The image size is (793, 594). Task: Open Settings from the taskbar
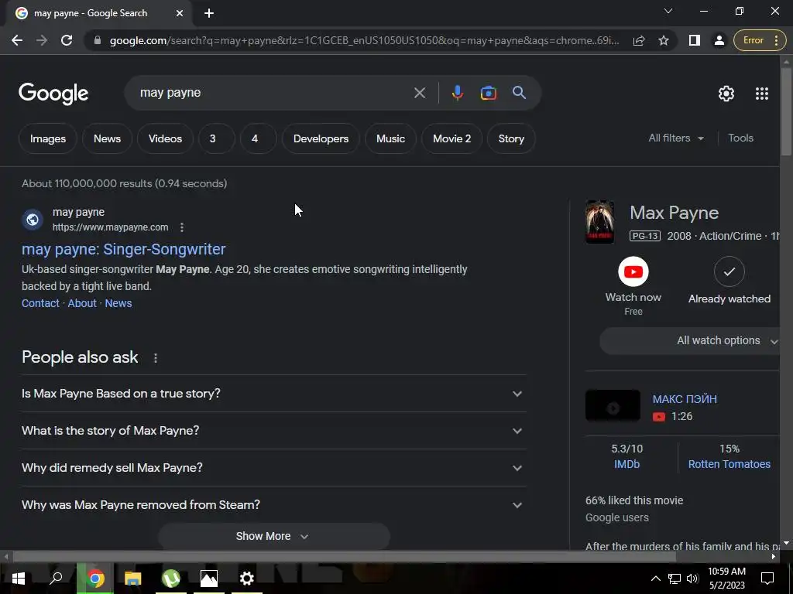tap(247, 579)
